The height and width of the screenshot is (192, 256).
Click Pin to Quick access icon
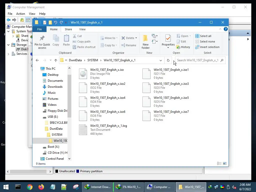[x=42, y=42]
